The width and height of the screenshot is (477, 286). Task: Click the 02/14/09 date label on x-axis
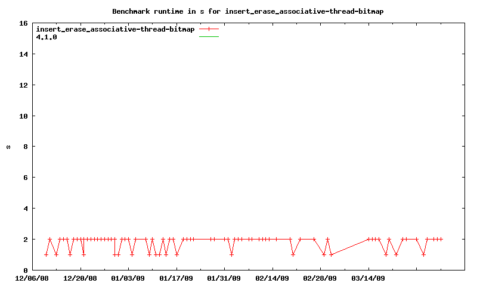pyautogui.click(x=272, y=278)
